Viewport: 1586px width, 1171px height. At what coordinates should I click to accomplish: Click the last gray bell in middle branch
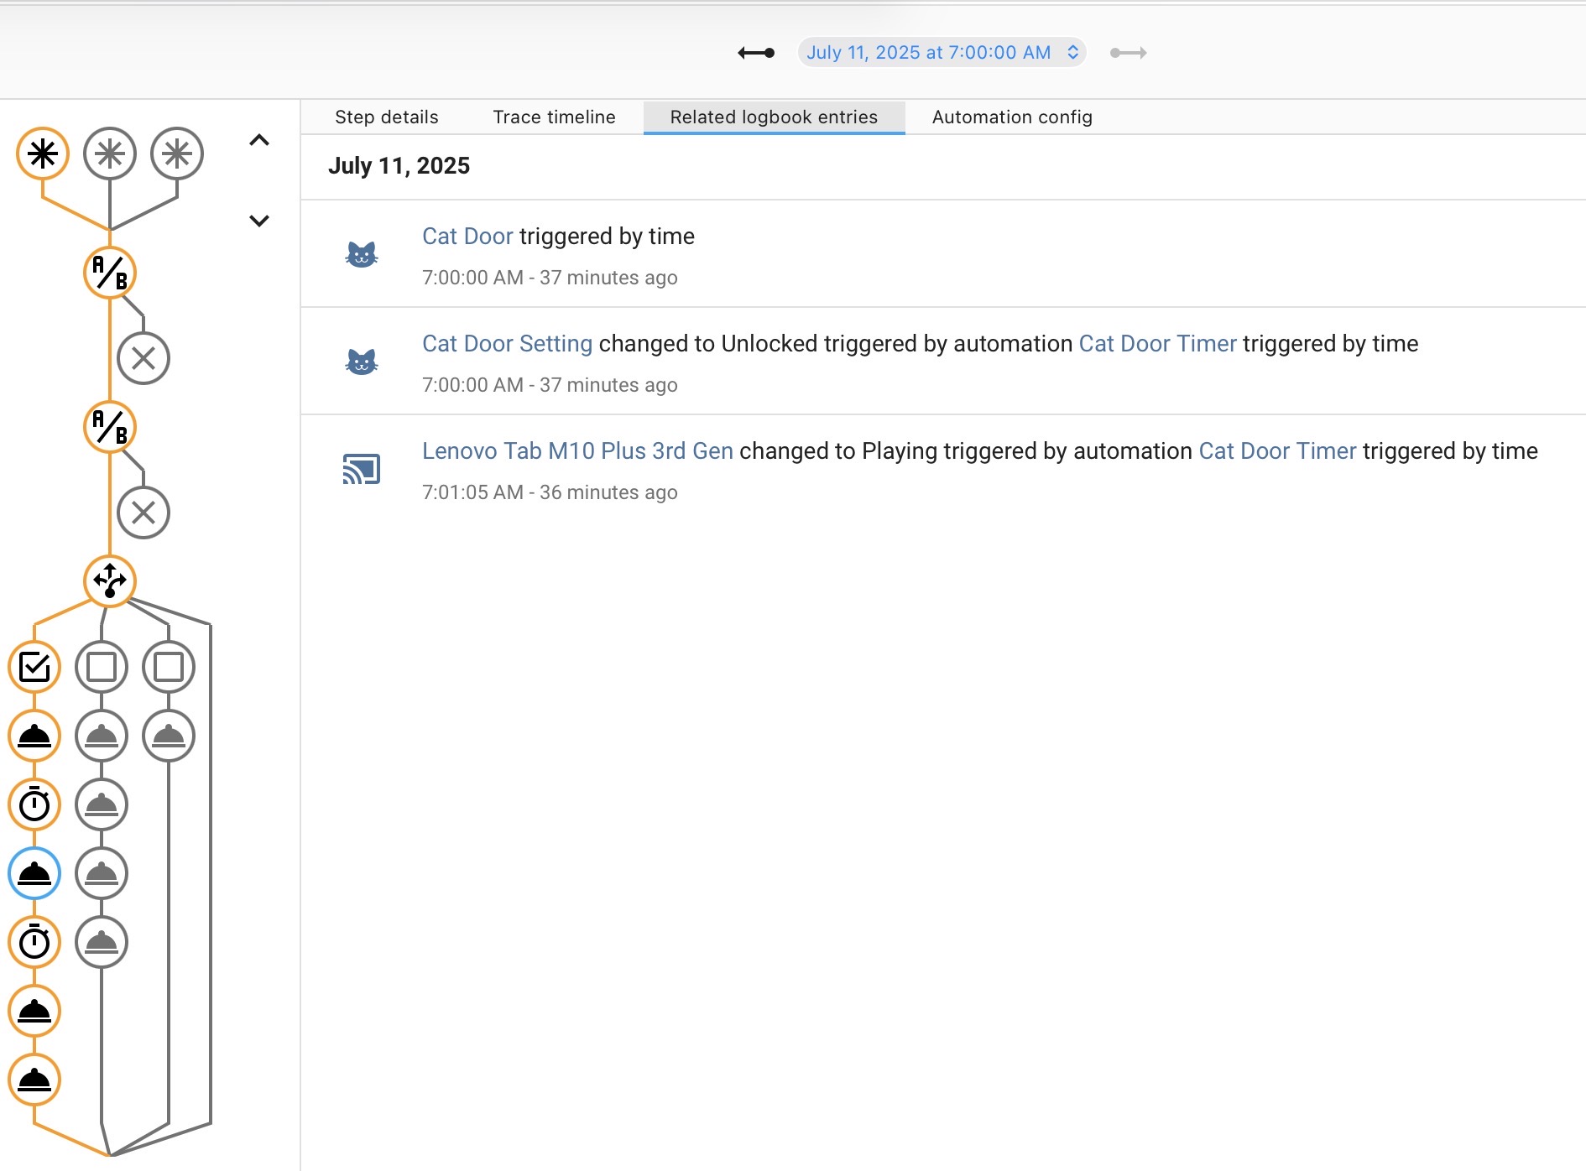(102, 942)
